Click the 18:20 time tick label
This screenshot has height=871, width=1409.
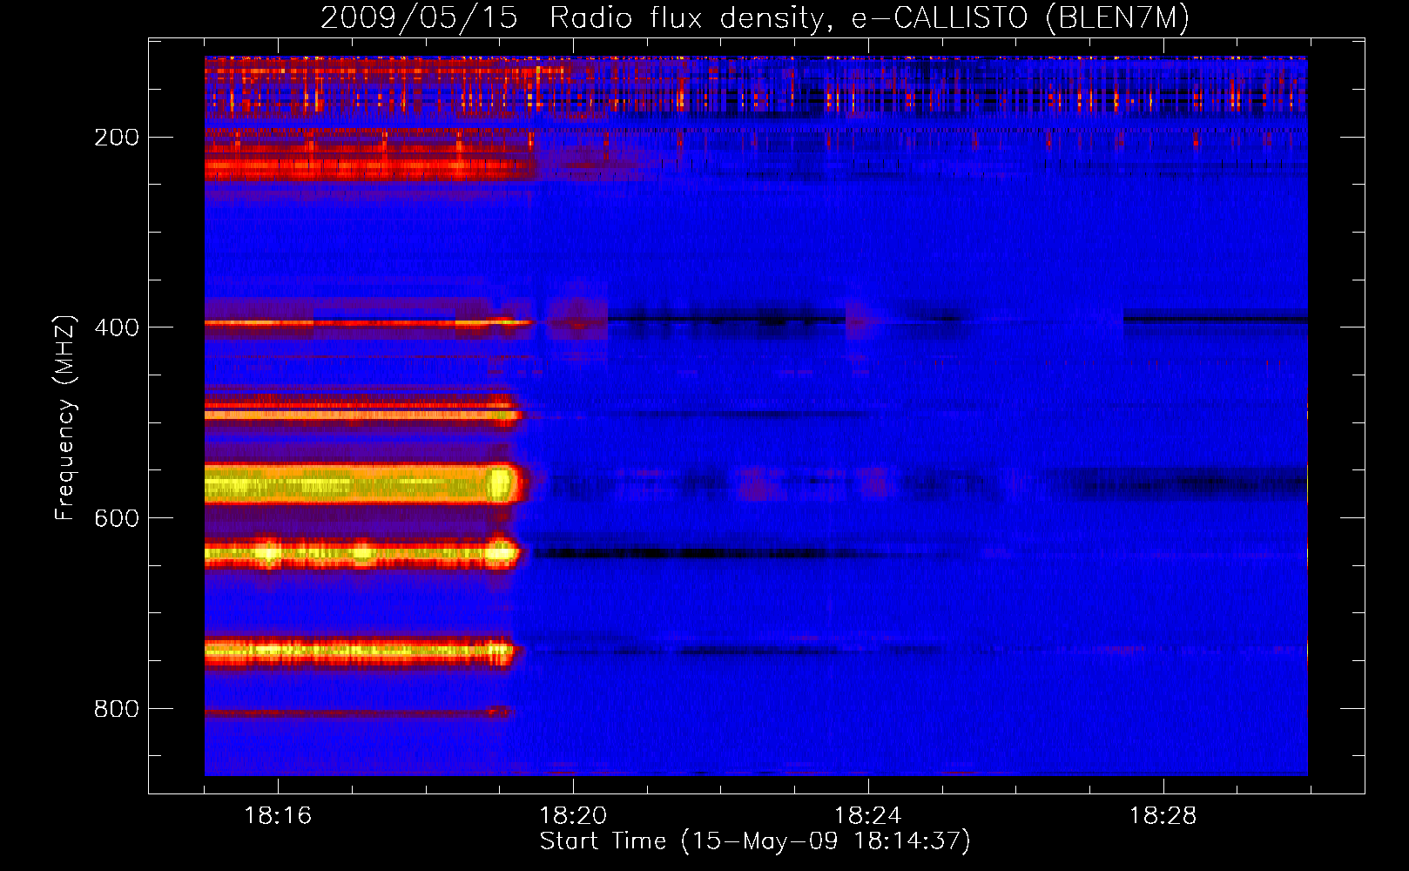[573, 816]
